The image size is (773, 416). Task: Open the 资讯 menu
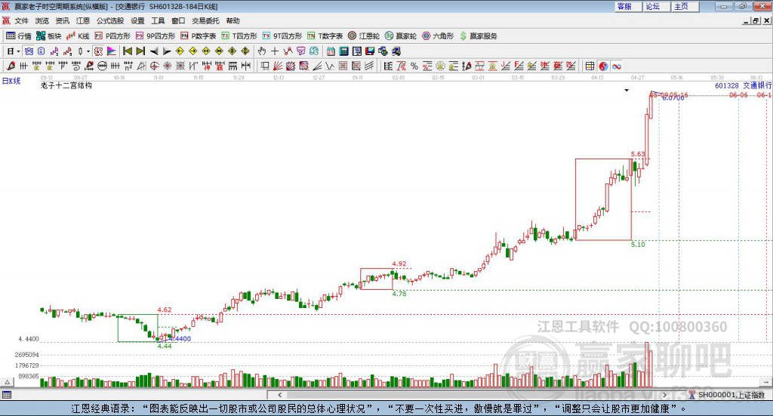pos(62,20)
